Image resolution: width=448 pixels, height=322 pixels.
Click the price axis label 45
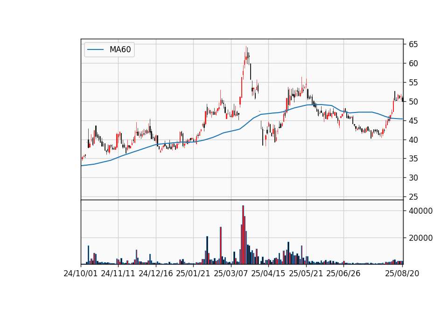[x=413, y=121]
